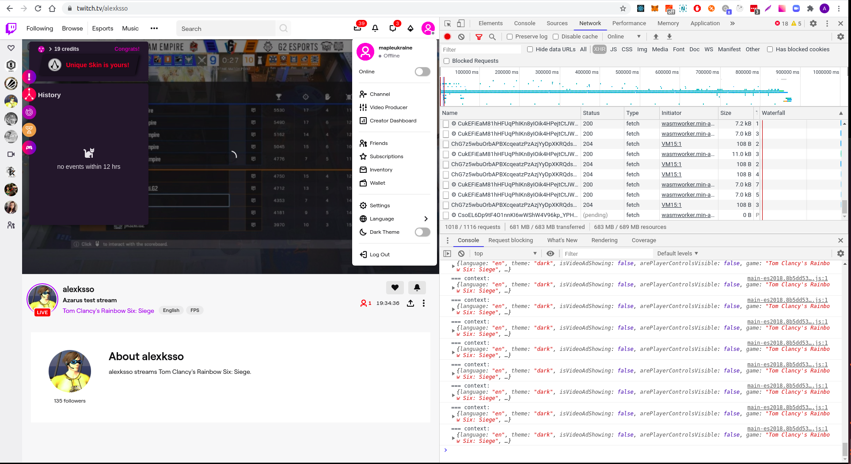Open the Default levels dropdown
The width and height of the screenshot is (851, 464).
click(x=677, y=253)
